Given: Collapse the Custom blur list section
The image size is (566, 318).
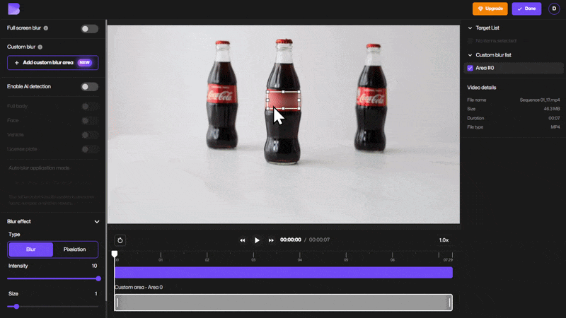Looking at the screenshot, I should point(470,55).
